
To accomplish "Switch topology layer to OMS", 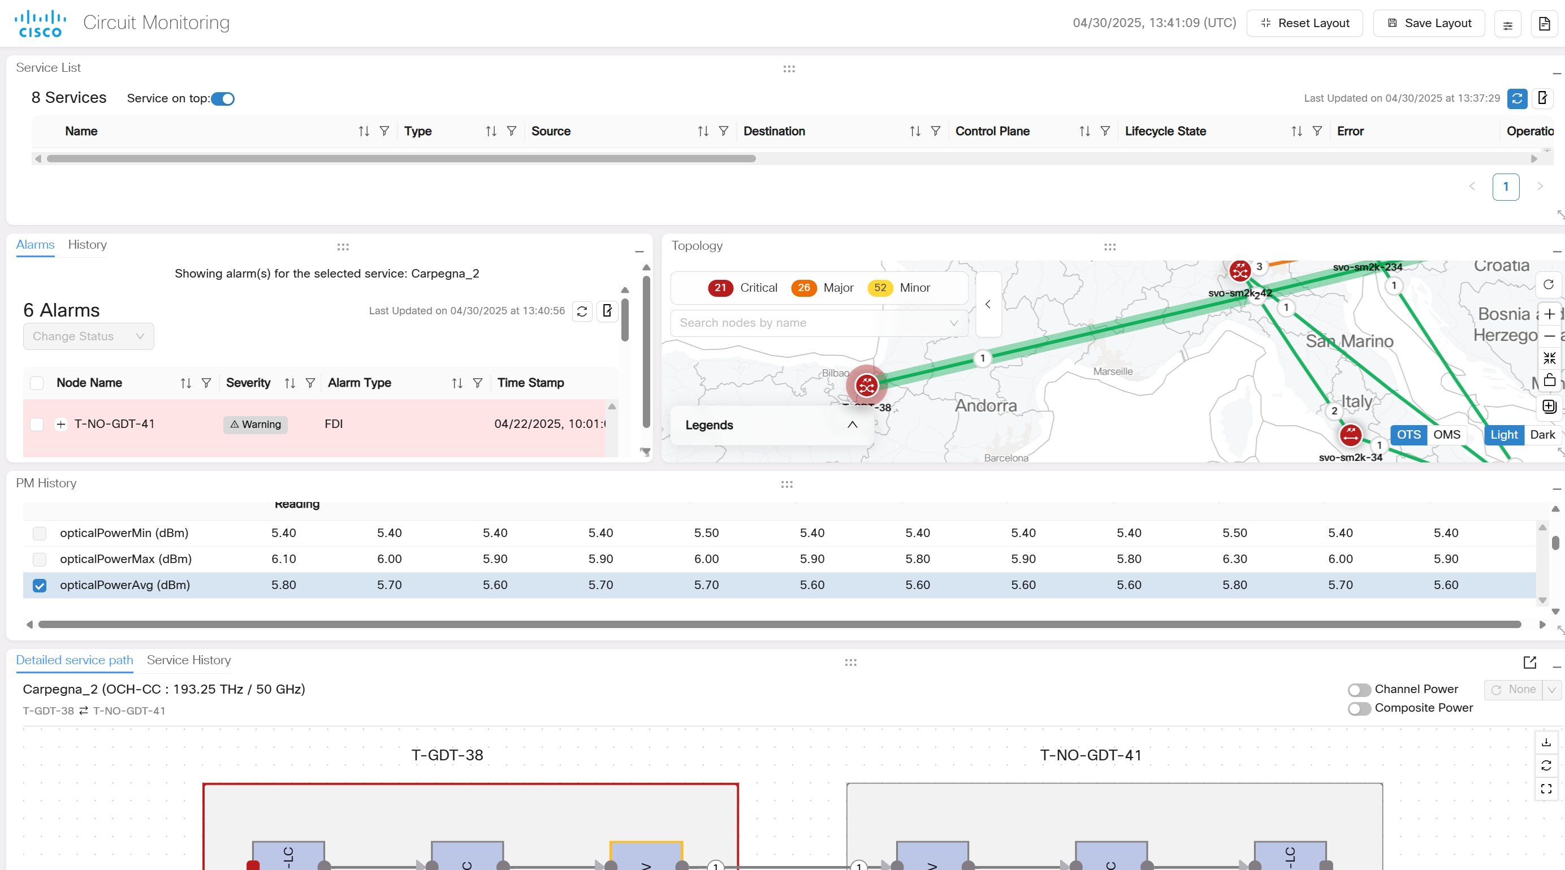I will click(x=1446, y=435).
